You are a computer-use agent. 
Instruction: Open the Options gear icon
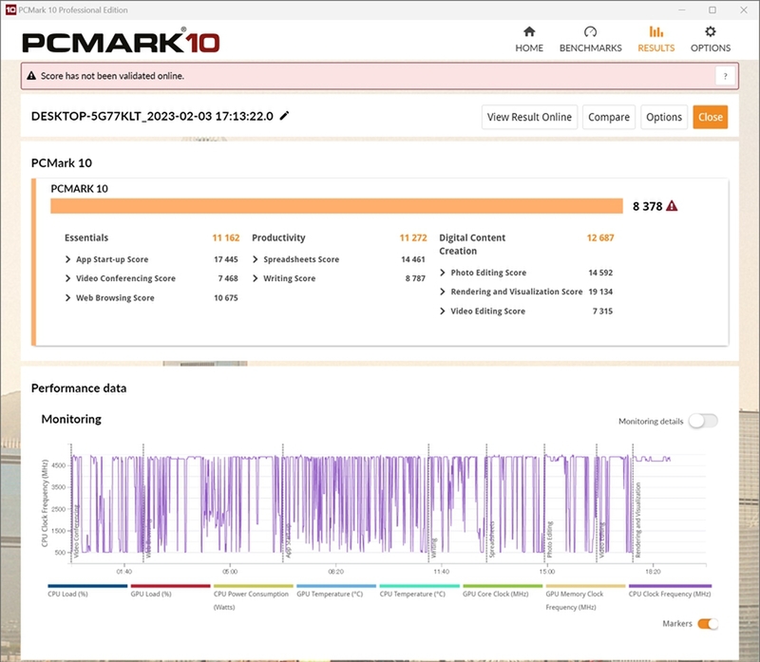click(710, 32)
